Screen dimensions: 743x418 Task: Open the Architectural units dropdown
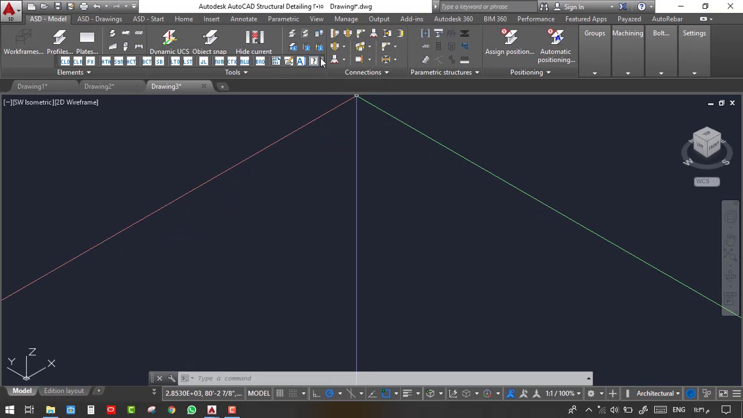[x=658, y=394]
